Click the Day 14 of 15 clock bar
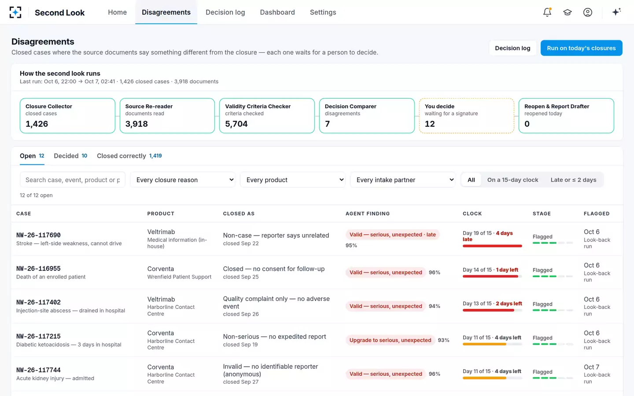 [x=492, y=276]
